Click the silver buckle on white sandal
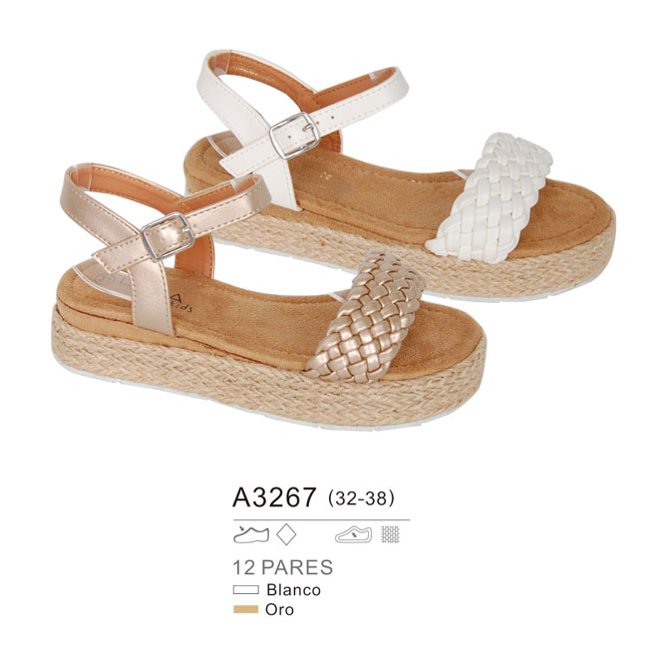Image resolution: width=646 pixels, height=646 pixels. pyautogui.click(x=294, y=136)
